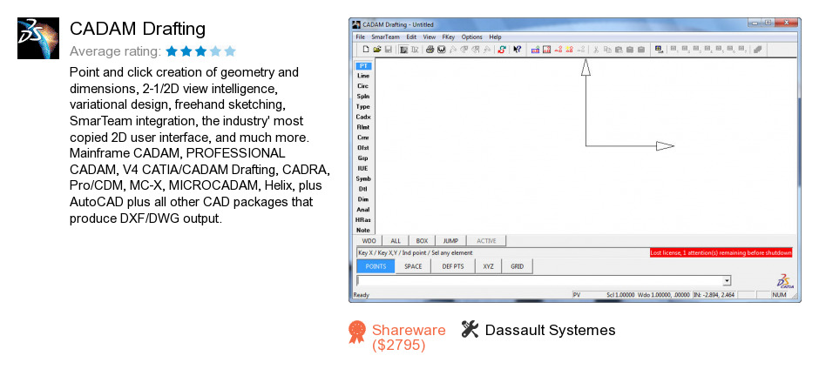Image resolution: width=819 pixels, height=376 pixels.
Task: Select the Spln spline function key
Action: pyautogui.click(x=363, y=97)
